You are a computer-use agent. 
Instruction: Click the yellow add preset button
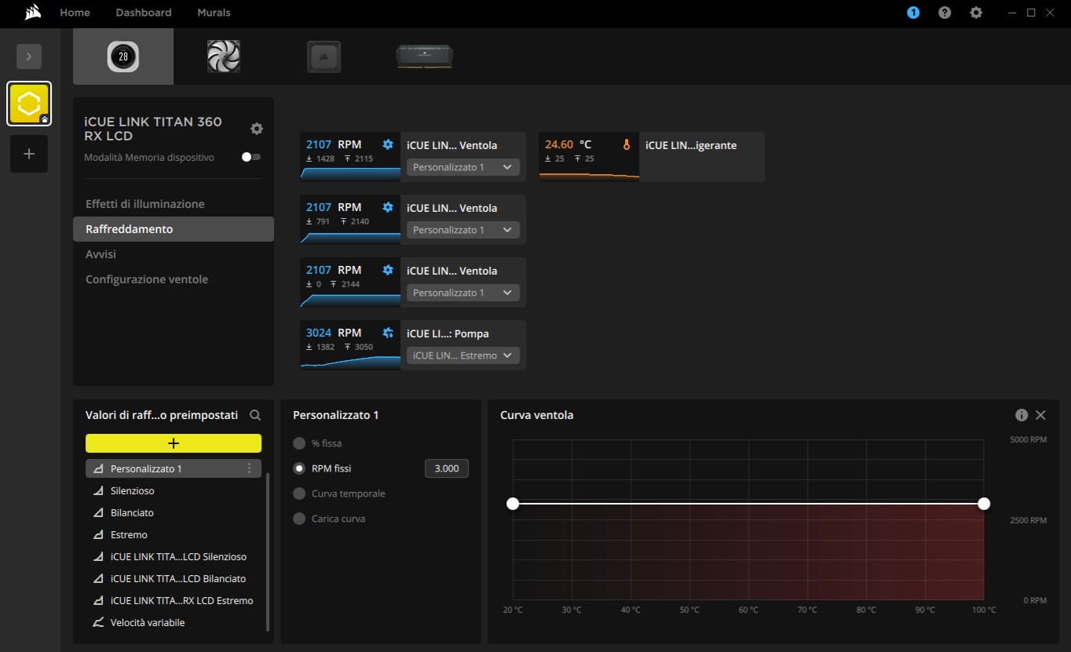[x=174, y=443]
